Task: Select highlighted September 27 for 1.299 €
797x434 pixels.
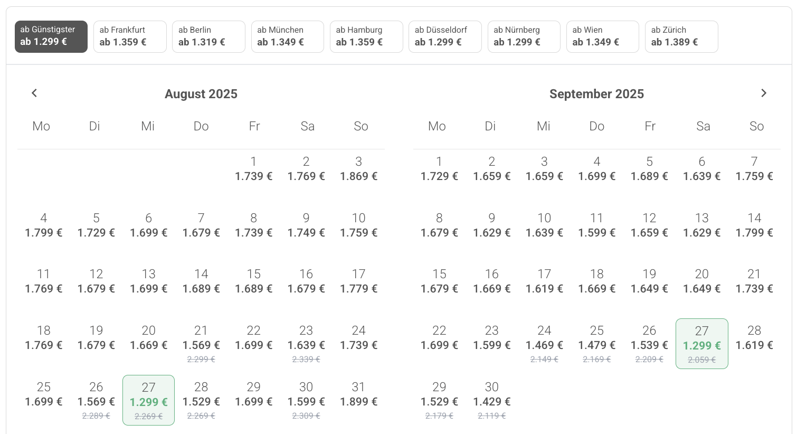Action: [x=702, y=344]
